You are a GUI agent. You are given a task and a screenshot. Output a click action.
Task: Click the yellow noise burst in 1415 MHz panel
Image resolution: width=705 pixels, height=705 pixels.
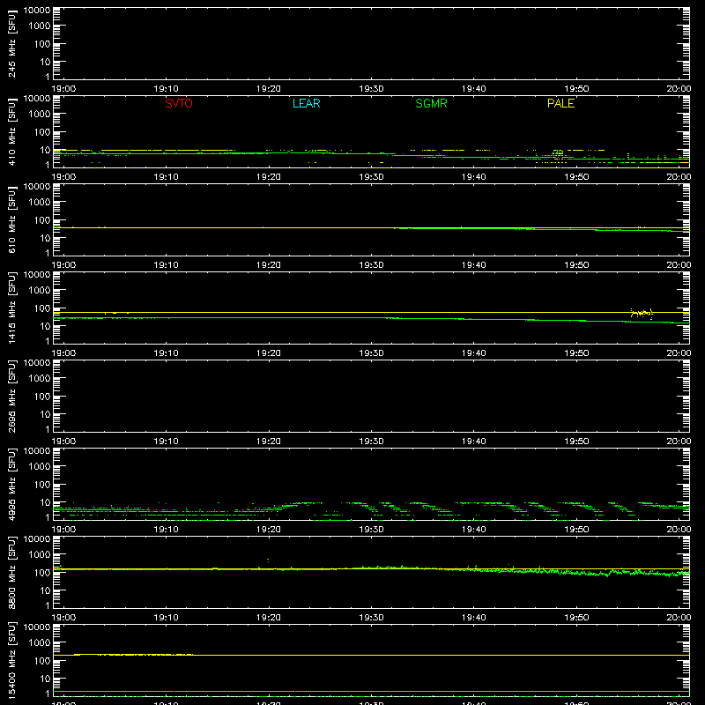pos(642,313)
